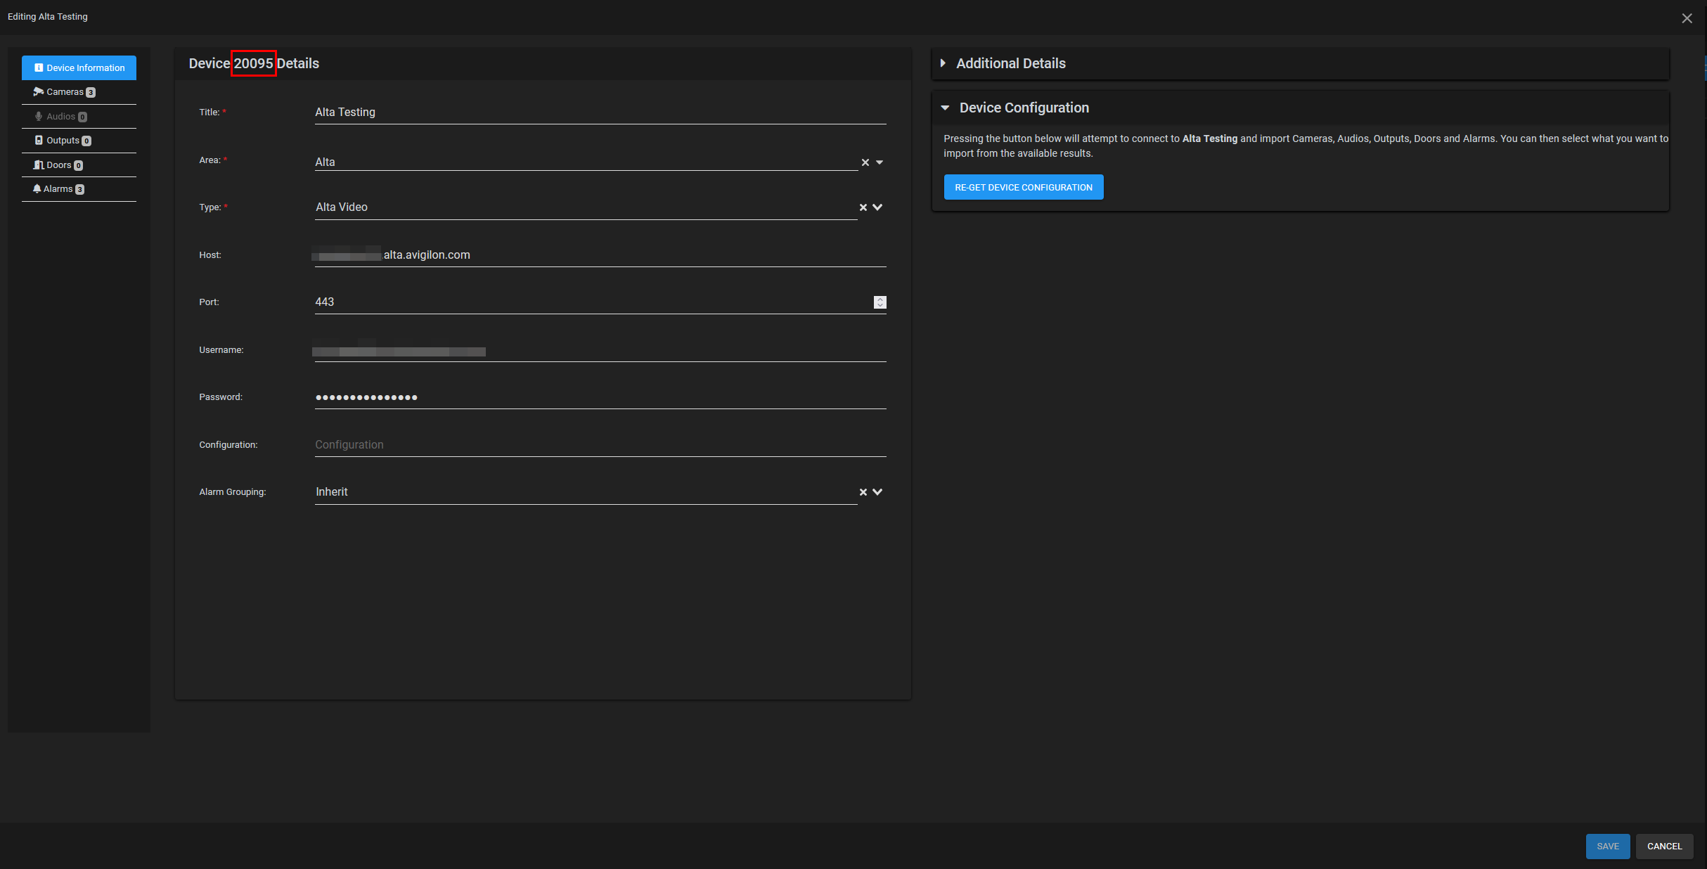Open the Alarm Grouping dropdown chevron
Viewport: 1707px width, 869px height.
coord(877,492)
